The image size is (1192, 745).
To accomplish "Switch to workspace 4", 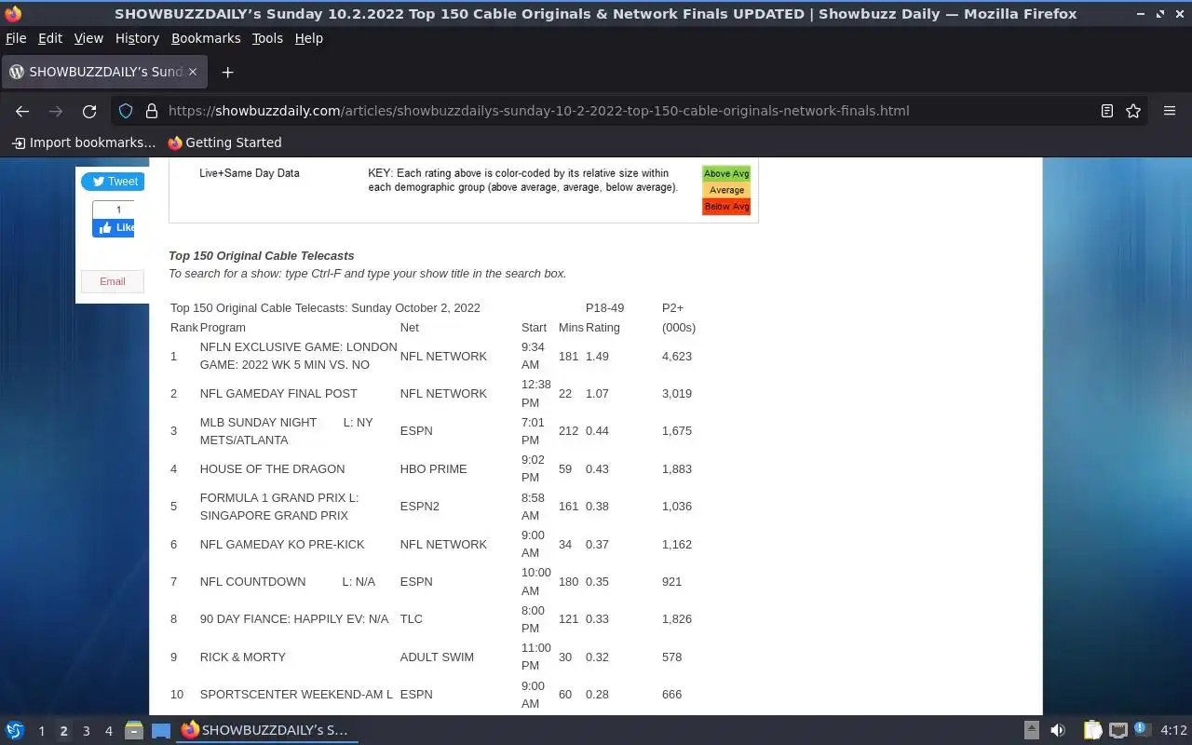I will coord(108,731).
